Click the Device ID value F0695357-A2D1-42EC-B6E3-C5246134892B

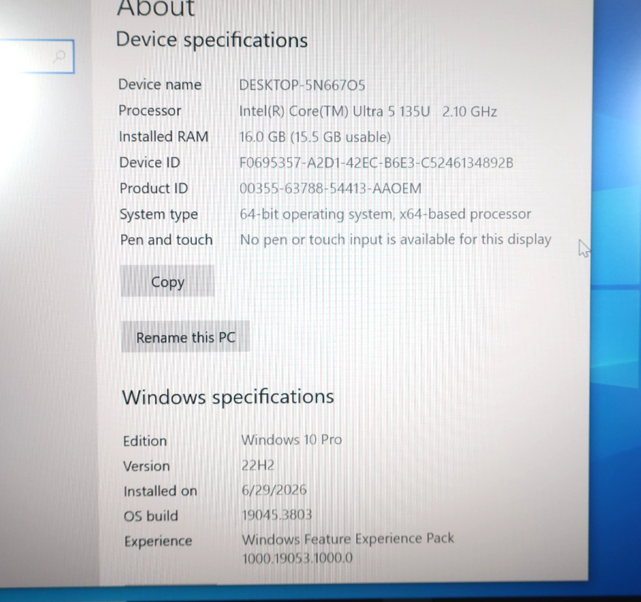pyautogui.click(x=376, y=162)
